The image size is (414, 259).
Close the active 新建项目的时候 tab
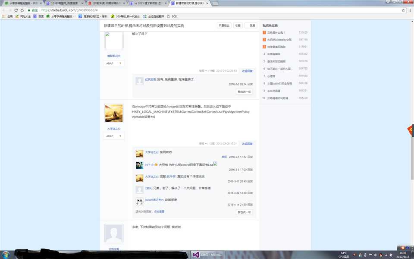(x=207, y=3)
